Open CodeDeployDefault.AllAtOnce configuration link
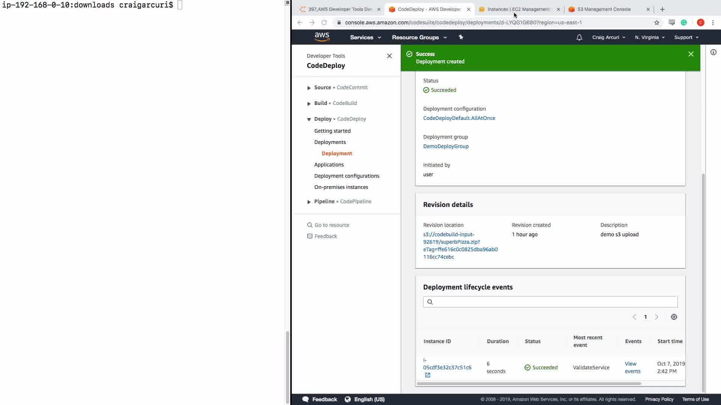Image resolution: width=721 pixels, height=405 pixels. (x=459, y=118)
